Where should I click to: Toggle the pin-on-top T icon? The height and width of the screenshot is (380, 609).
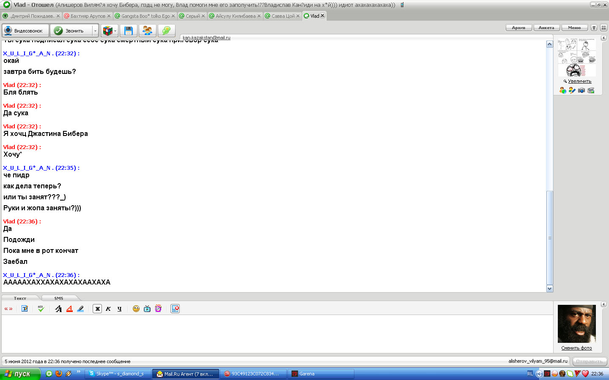tap(594, 27)
